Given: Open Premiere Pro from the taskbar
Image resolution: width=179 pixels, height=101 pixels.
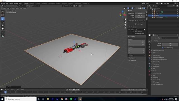Looking at the screenshot, I should [x=53, y=99].
